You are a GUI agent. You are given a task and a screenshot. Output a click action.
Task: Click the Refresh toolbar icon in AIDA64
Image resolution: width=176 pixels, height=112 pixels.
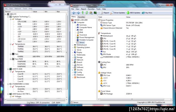[x=87, y=13]
